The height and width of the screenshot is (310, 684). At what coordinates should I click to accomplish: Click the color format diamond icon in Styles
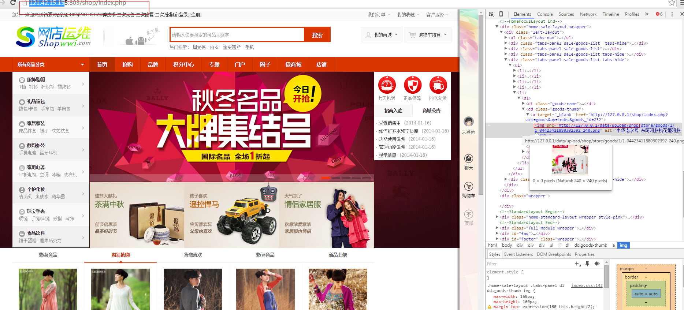[597, 264]
